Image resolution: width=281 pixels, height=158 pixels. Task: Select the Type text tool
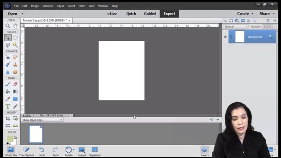8,106
